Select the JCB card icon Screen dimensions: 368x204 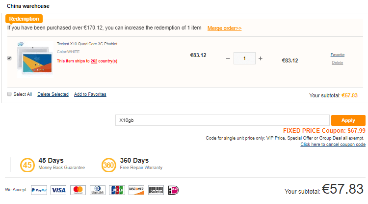[x=117, y=190]
